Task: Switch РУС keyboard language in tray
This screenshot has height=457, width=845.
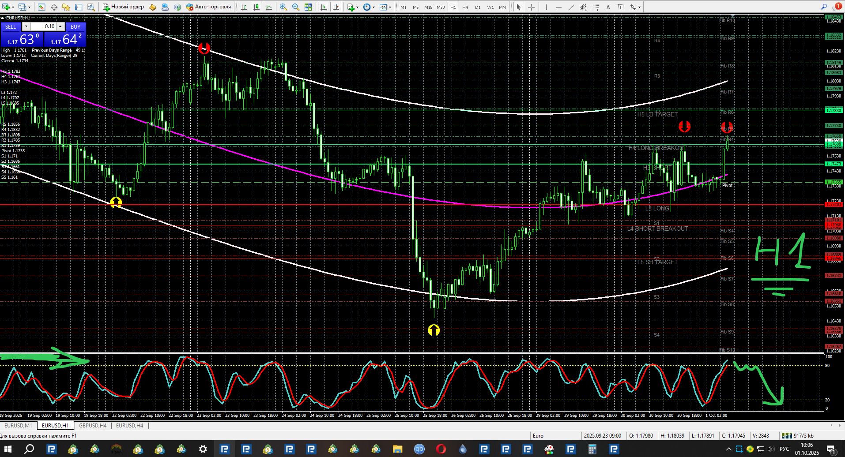Action: (x=785, y=449)
